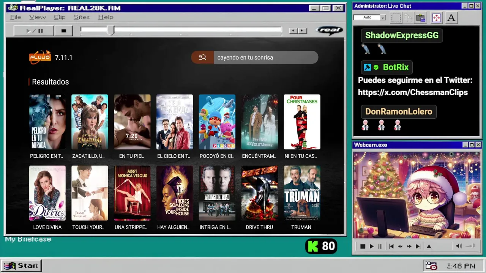
Task: Click the dashed selection marquee icon in Live Chat
Action: tap(396, 17)
